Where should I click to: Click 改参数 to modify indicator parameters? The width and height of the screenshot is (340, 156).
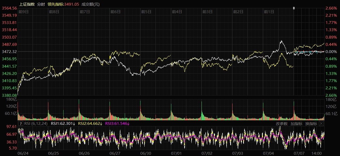point(281,124)
